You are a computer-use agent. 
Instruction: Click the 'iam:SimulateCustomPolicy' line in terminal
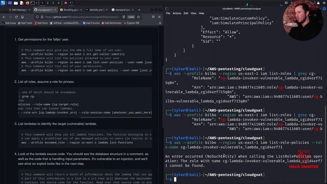[240, 18]
